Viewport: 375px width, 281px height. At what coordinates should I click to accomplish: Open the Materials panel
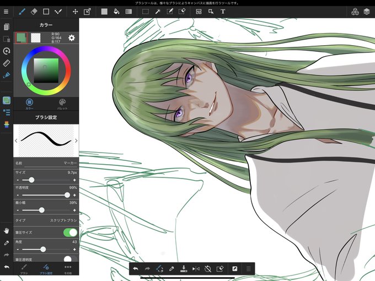coord(355,12)
